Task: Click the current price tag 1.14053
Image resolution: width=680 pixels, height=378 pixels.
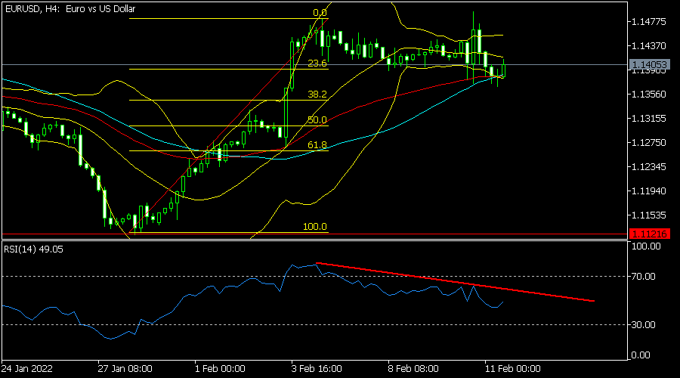Action: pyautogui.click(x=649, y=65)
